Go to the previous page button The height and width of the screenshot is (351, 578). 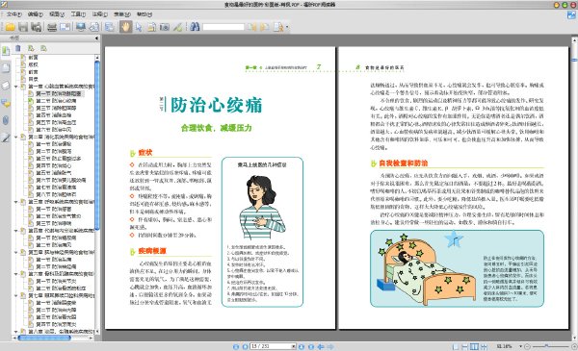[245, 346]
